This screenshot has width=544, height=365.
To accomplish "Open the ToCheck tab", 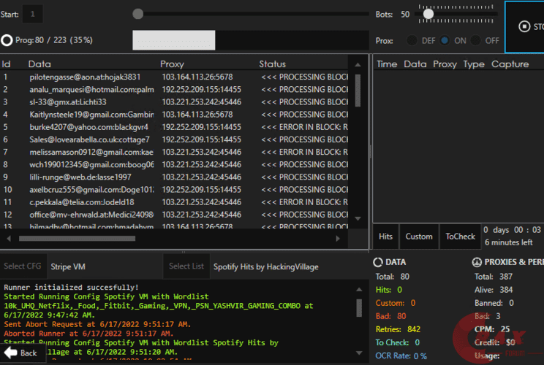I will (x=461, y=236).
